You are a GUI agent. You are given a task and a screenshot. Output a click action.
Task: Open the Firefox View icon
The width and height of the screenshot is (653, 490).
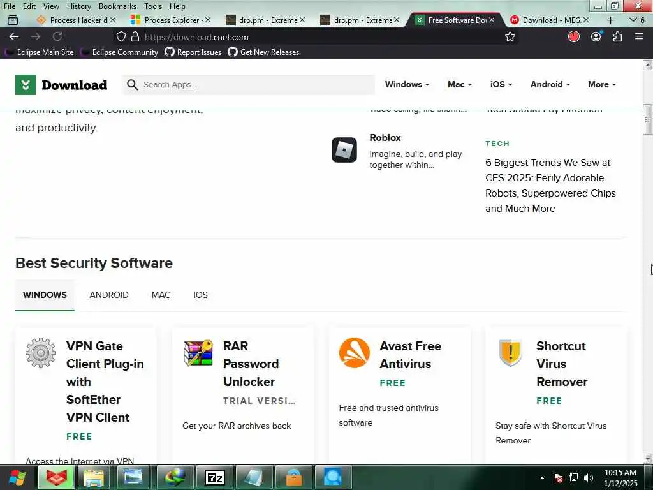click(13, 20)
